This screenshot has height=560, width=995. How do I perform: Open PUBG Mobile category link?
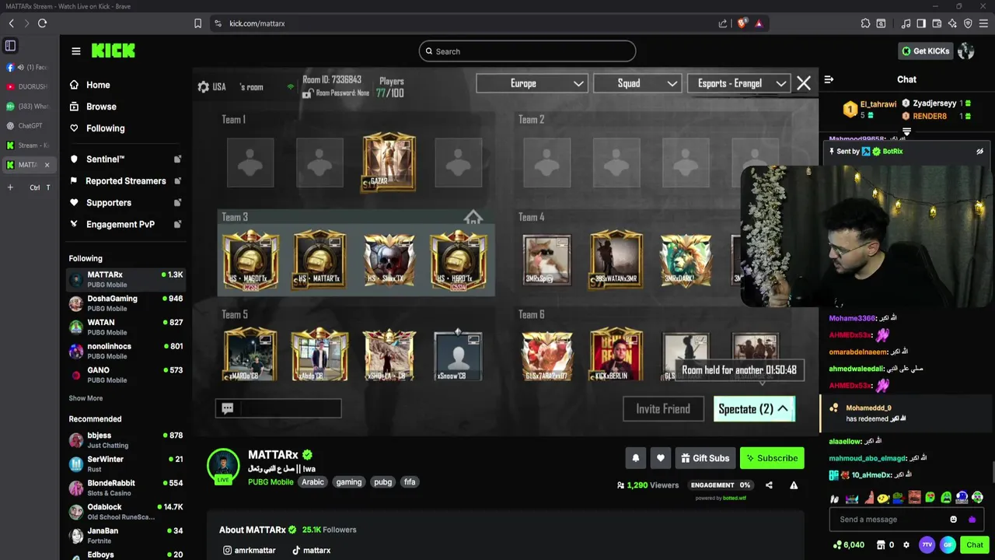[x=271, y=482]
